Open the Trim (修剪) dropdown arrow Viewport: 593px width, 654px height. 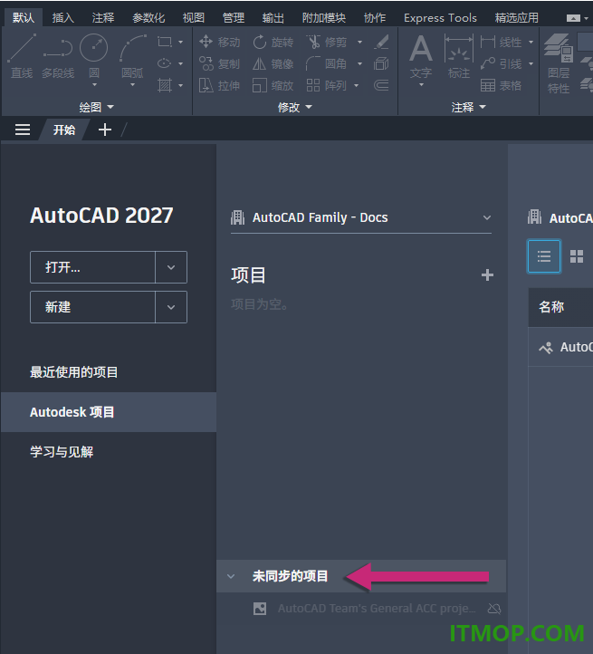tap(359, 43)
